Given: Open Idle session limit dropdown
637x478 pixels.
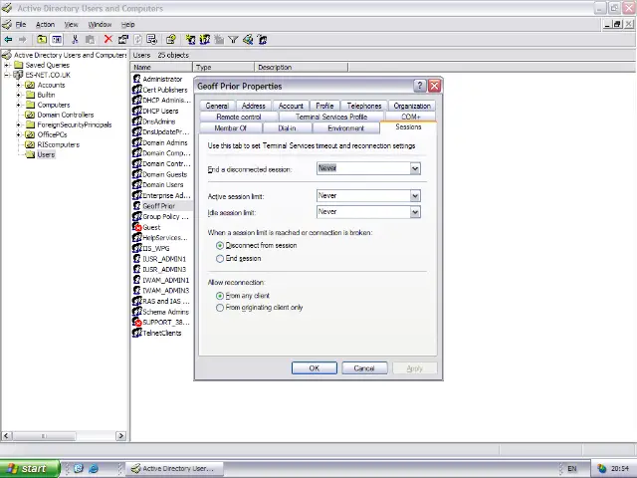Looking at the screenshot, I should tap(415, 212).
